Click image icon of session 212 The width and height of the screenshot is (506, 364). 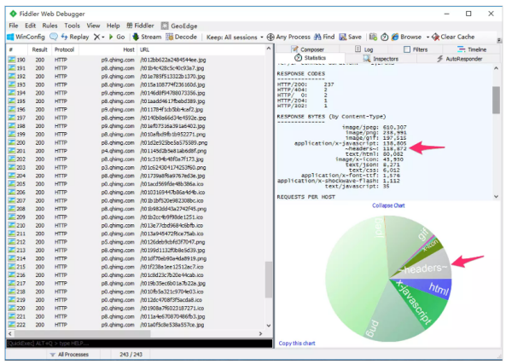(x=12, y=242)
